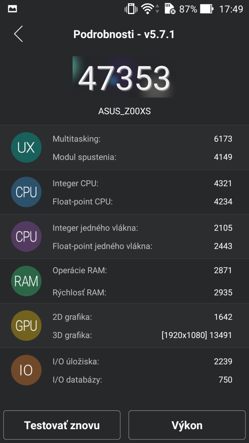Open the image notification in status bar
The height and width of the screenshot is (443, 249).
(12, 9)
